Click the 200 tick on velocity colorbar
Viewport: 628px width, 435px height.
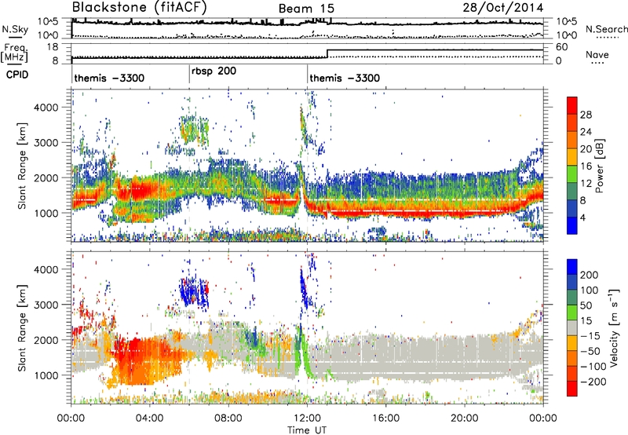[x=590, y=275]
